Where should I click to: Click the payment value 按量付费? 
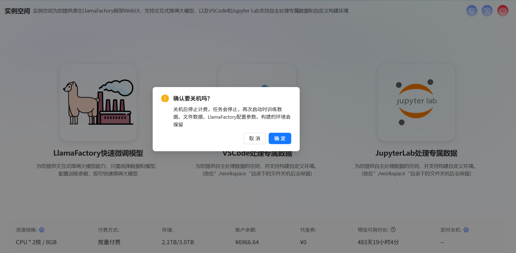tap(109, 242)
